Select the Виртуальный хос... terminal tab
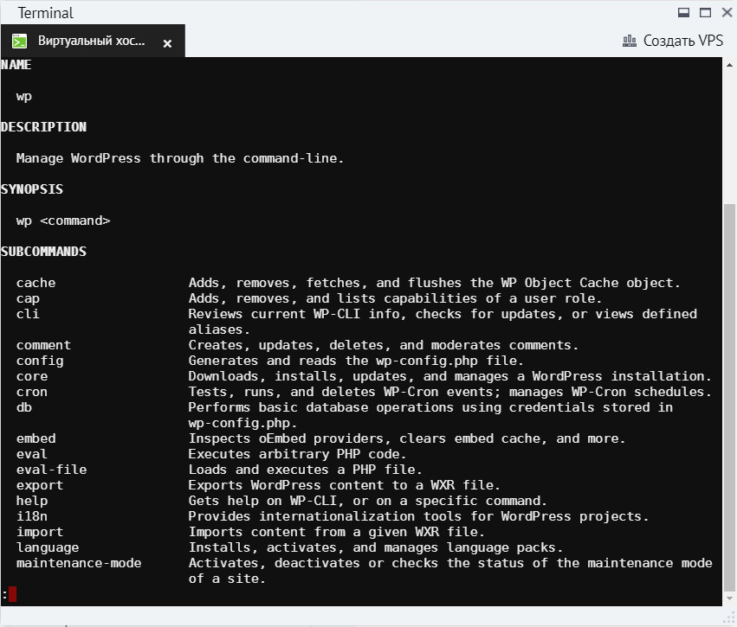 pos(91,42)
